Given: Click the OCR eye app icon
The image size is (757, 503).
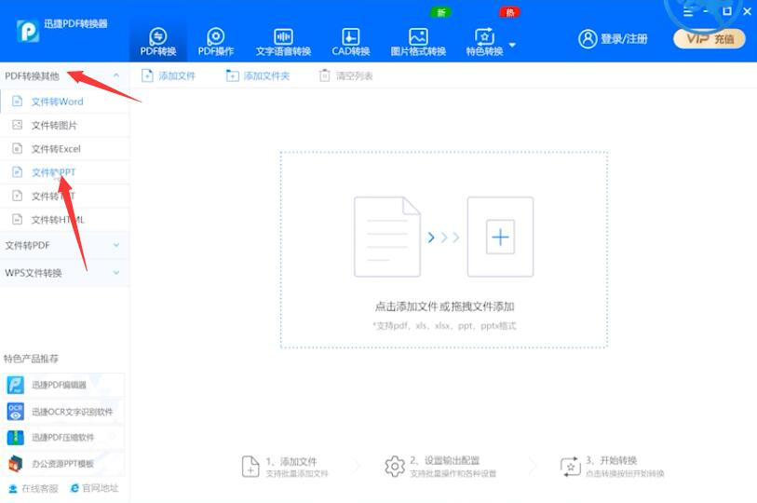Looking at the screenshot, I should tap(16, 412).
